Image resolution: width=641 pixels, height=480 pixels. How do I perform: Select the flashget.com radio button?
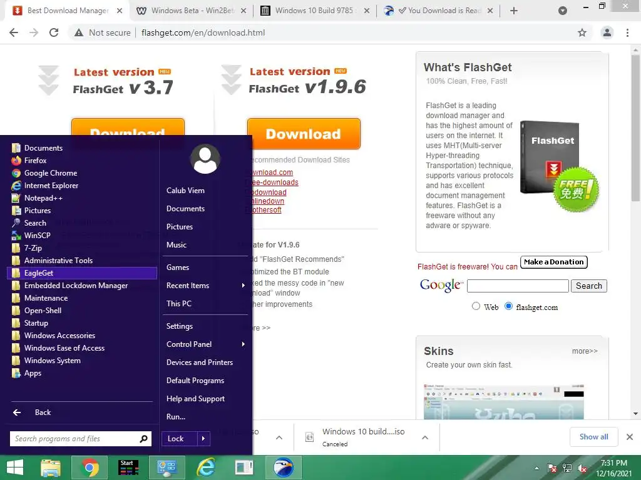tap(508, 306)
